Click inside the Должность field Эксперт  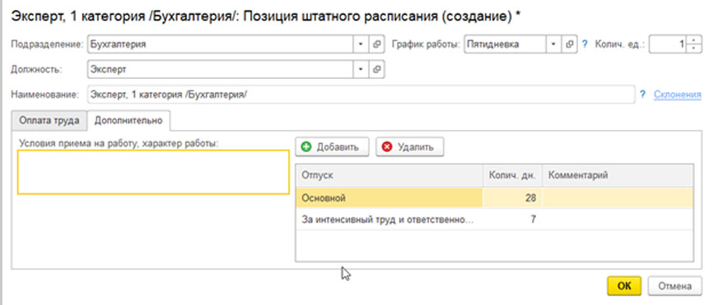[x=221, y=70]
